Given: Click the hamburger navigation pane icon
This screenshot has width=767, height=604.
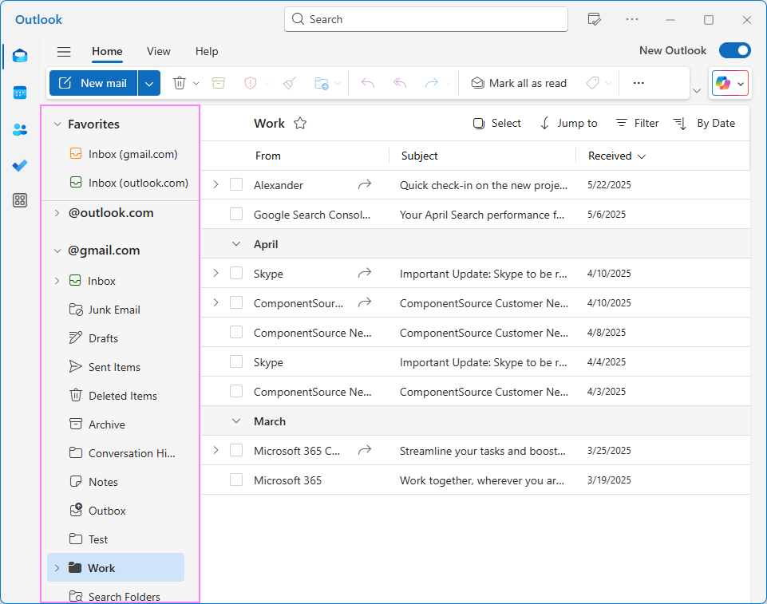Looking at the screenshot, I should 64,51.
